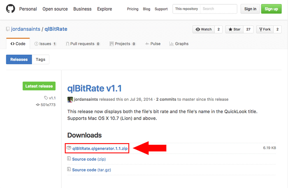Open the stargazers count 27
This screenshot has height=188, width=288.
click(249, 29)
